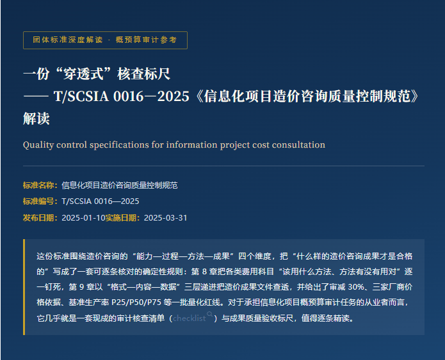Click the gold-bordered tag 团体标准深度解读 · 概预算审计参考
This screenshot has height=360, width=445.
click(x=105, y=40)
